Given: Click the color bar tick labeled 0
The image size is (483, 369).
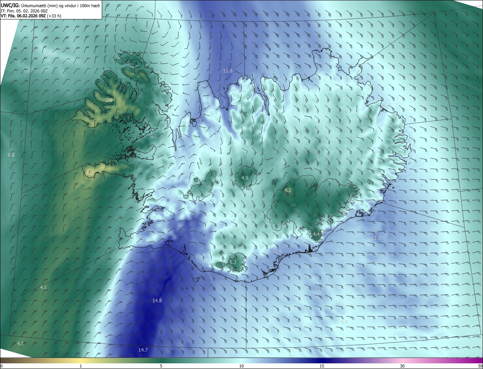Looking at the screenshot, I should [x=2, y=366].
